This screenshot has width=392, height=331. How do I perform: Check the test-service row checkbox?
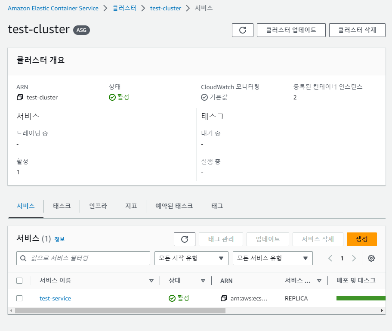19,298
